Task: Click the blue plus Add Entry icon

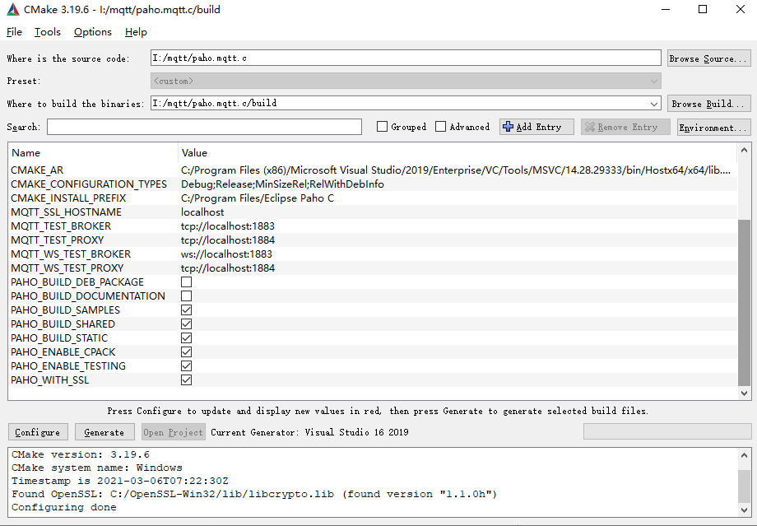Action: (x=508, y=127)
